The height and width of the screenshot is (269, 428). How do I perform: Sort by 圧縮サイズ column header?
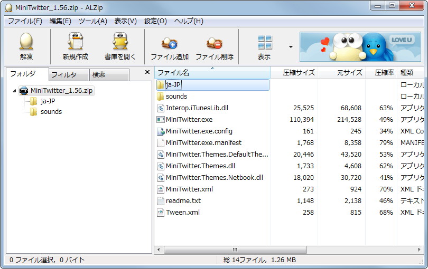tap(294, 72)
